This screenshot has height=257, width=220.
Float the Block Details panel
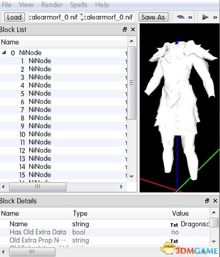[207, 201]
